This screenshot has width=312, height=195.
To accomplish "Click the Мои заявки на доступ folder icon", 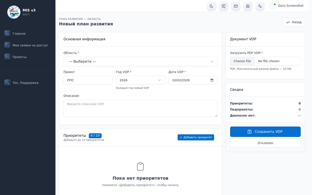I will [8, 45].
